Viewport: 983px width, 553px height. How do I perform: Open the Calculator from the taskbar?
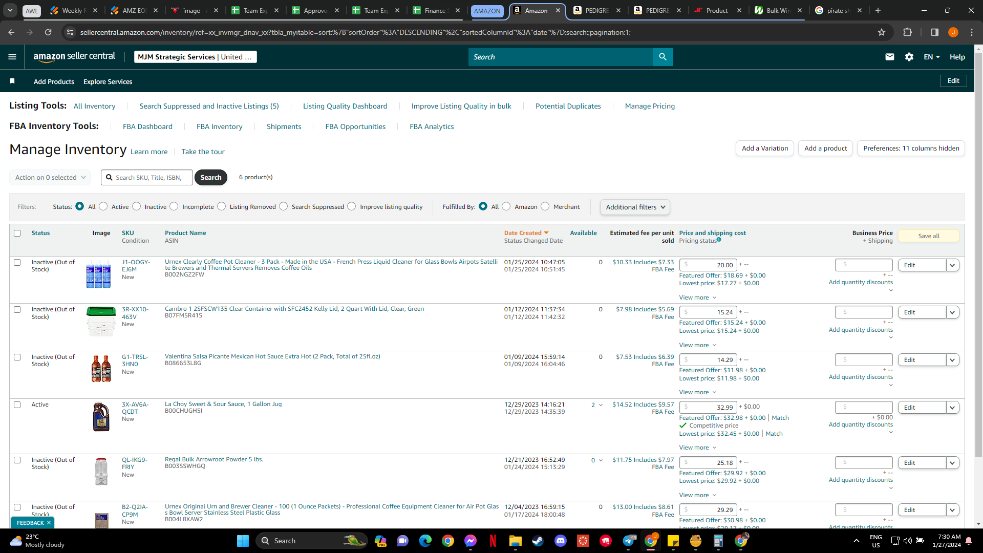click(718, 541)
